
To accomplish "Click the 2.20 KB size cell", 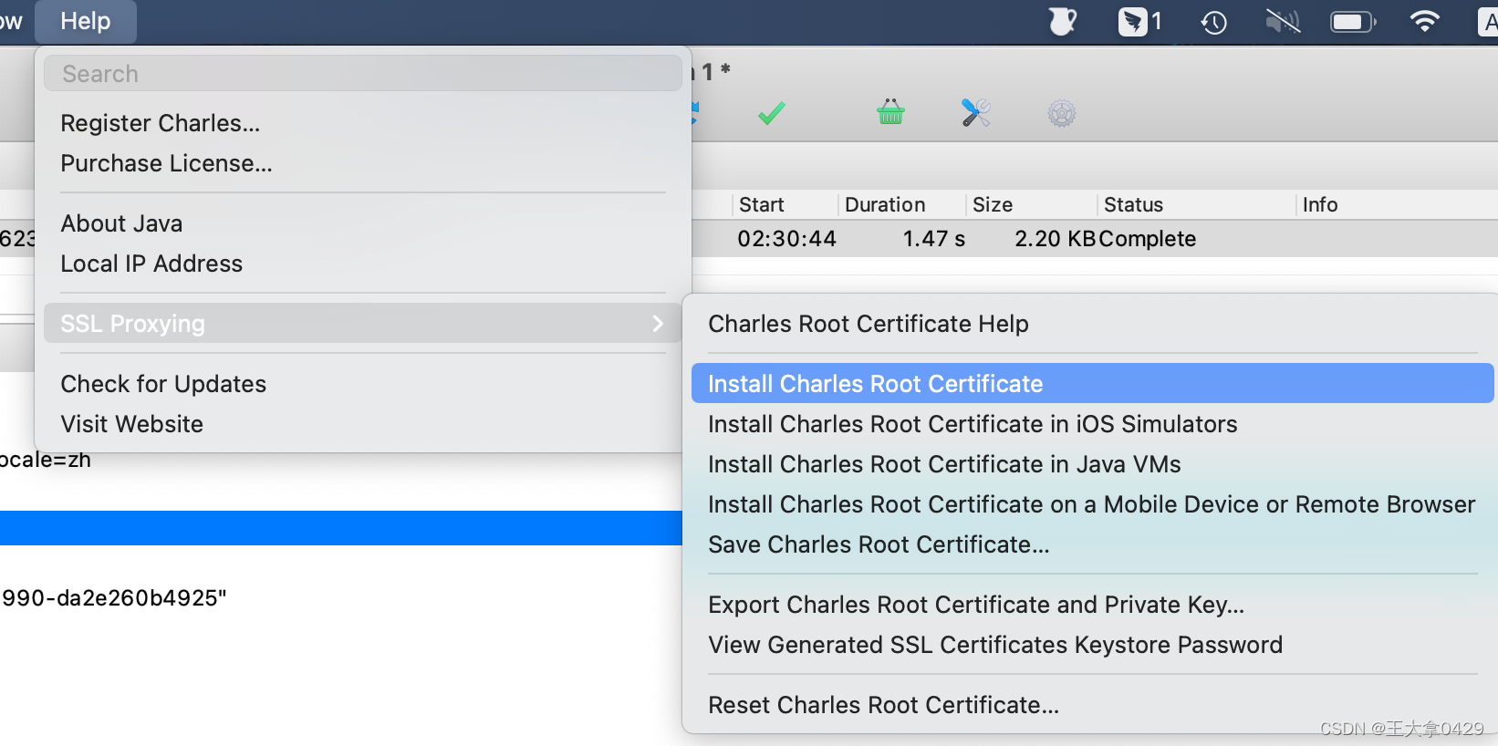I will 1056,239.
